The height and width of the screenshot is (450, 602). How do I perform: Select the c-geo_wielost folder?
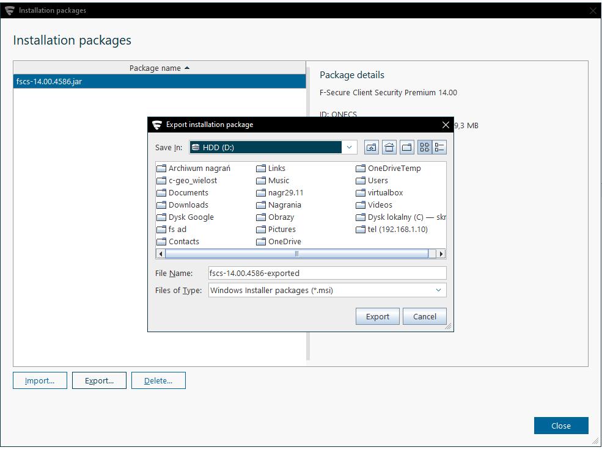coord(187,180)
